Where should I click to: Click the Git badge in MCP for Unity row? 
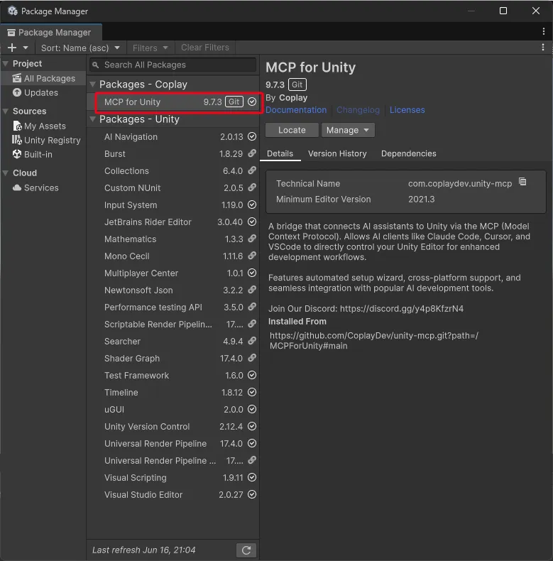click(x=234, y=102)
